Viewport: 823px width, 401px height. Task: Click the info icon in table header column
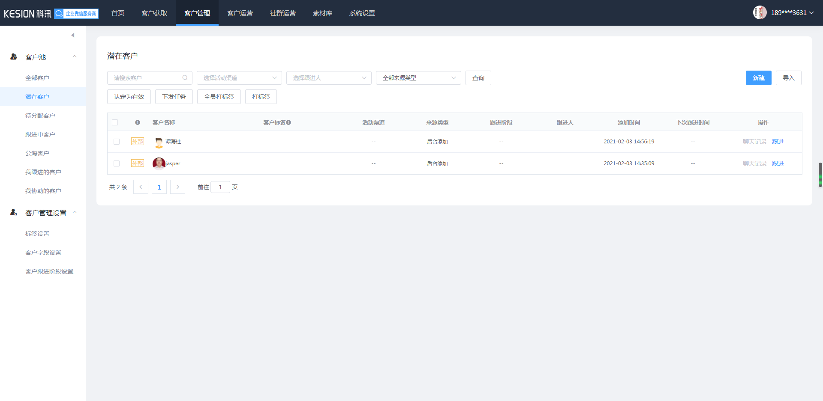pos(138,122)
